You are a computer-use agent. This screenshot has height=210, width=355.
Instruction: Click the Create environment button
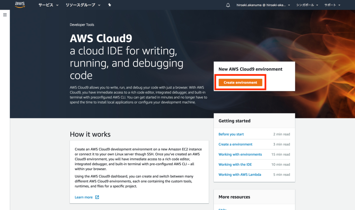coord(240,82)
